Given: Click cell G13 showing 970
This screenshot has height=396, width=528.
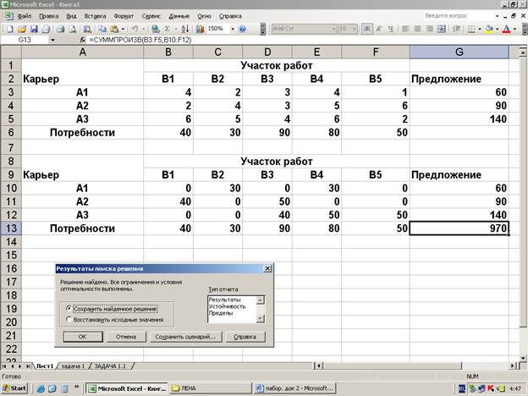Looking at the screenshot, I should point(459,228).
